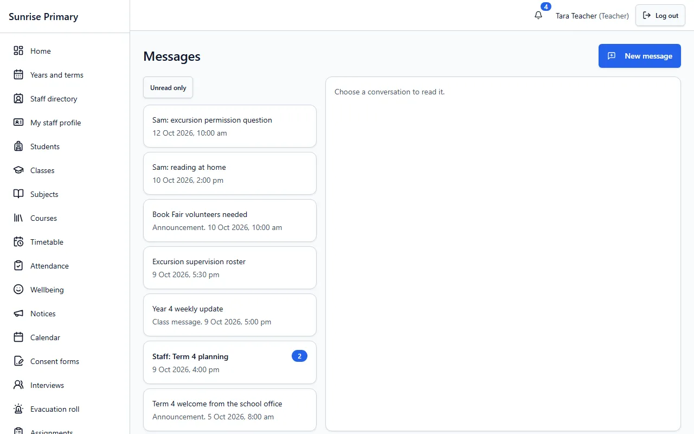This screenshot has height=434, width=694.
Task: Click the Years and terms calendar icon
Action: pyautogui.click(x=18, y=75)
